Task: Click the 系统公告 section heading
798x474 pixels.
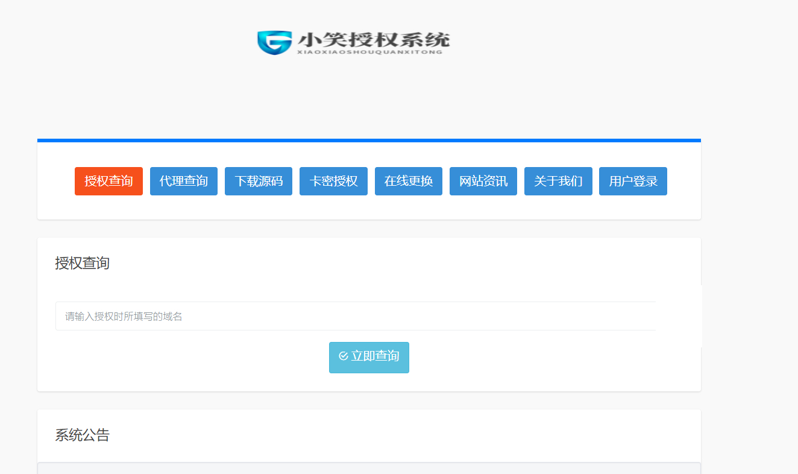Action: coord(83,435)
